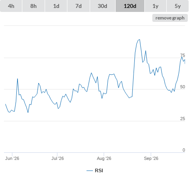Click the blue RSI legend line swatch
189x181 pixels.
pyautogui.click(x=90, y=171)
